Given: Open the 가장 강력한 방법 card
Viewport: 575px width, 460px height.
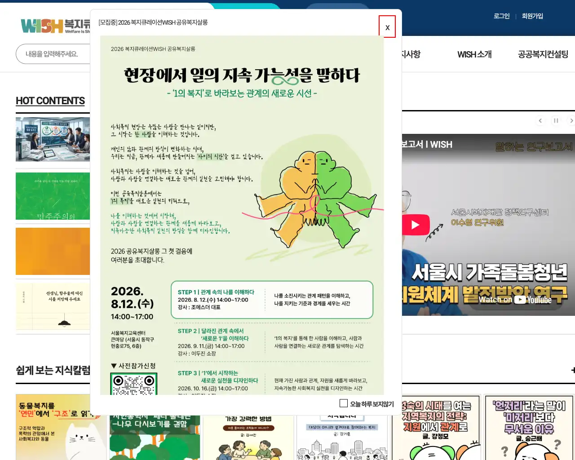Looking at the screenshot, I should tap(248, 438).
